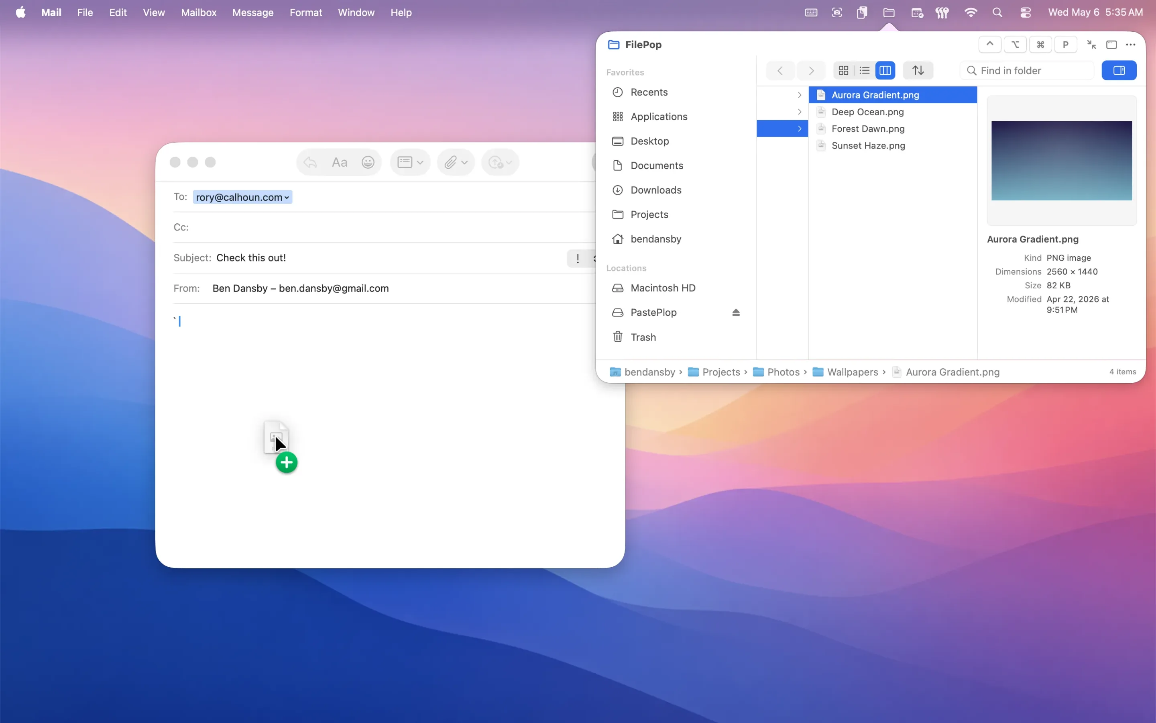
Task: Switch FilePop to list view
Action: pyautogui.click(x=864, y=71)
